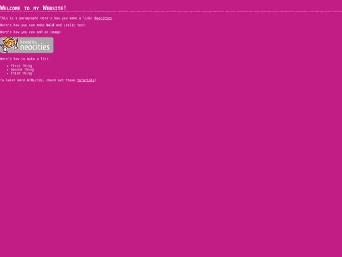Select the 'First thing' list item
Screen dimensions: 342x257
21,66
